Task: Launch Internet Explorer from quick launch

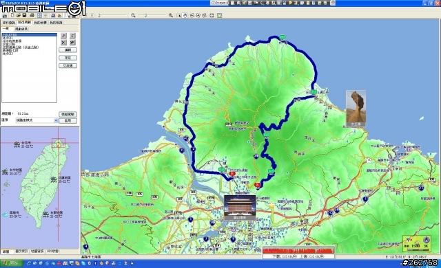Action: click(29, 263)
